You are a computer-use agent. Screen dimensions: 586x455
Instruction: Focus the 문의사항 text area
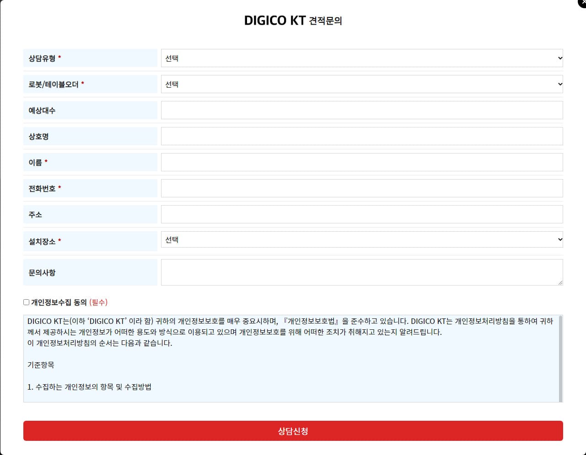361,272
